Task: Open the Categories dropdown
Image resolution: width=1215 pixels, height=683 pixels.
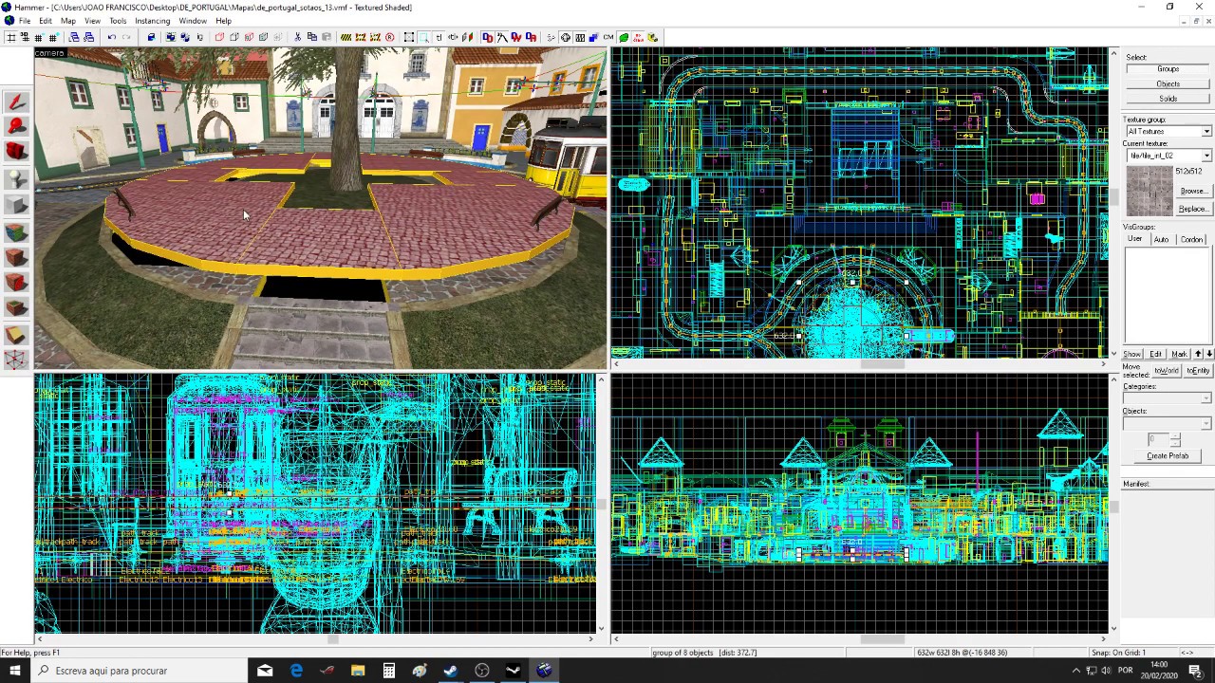Action: pyautogui.click(x=1206, y=398)
